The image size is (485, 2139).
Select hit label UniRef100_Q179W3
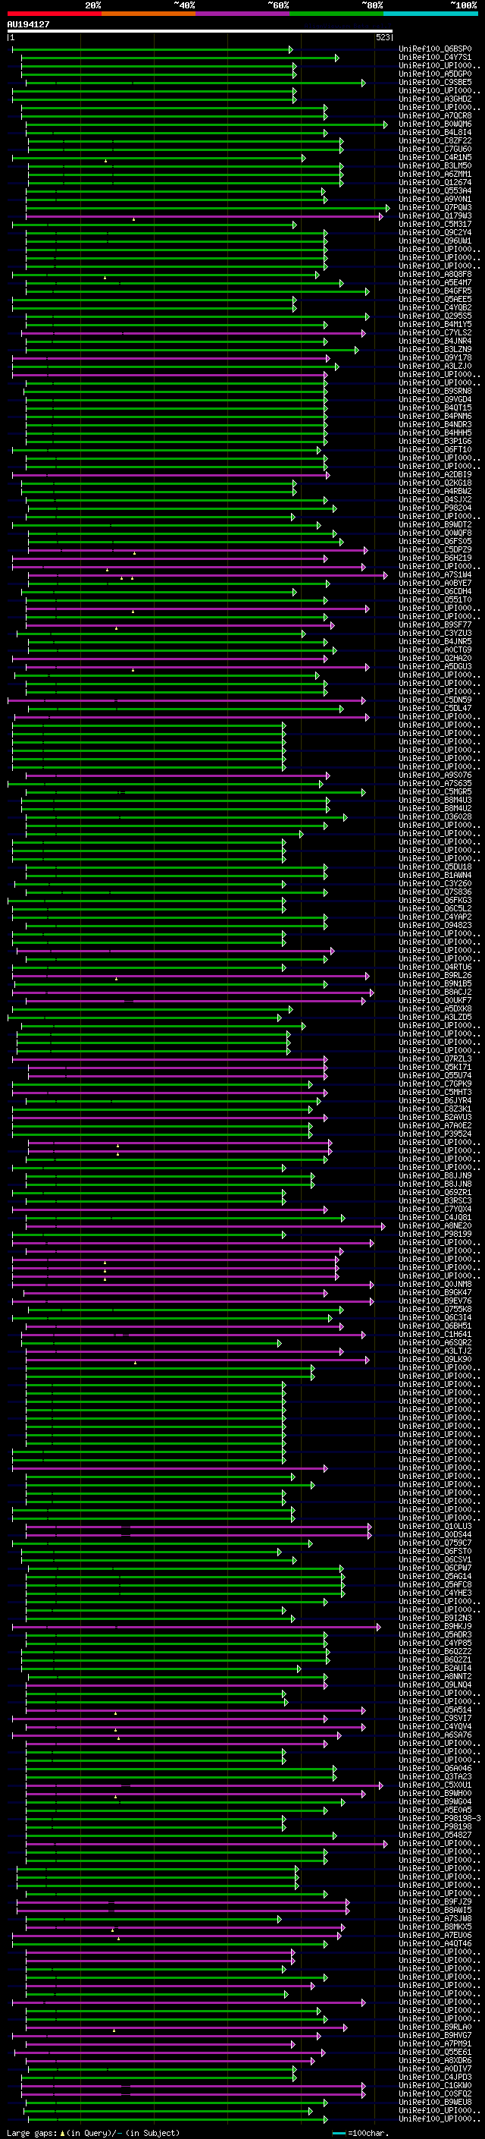pyautogui.click(x=435, y=216)
